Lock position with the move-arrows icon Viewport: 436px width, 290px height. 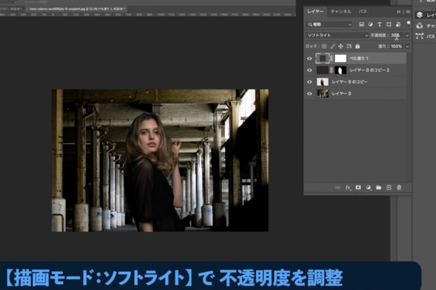[340, 46]
